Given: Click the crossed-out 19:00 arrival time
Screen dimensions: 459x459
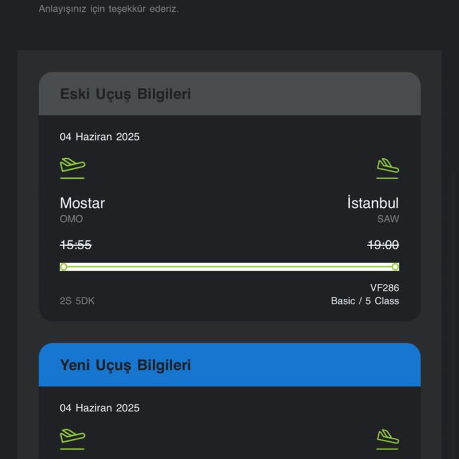Looking at the screenshot, I should point(382,245).
